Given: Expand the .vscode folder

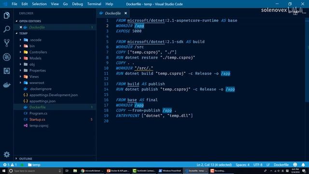Looking at the screenshot, I should (x=20, y=40).
